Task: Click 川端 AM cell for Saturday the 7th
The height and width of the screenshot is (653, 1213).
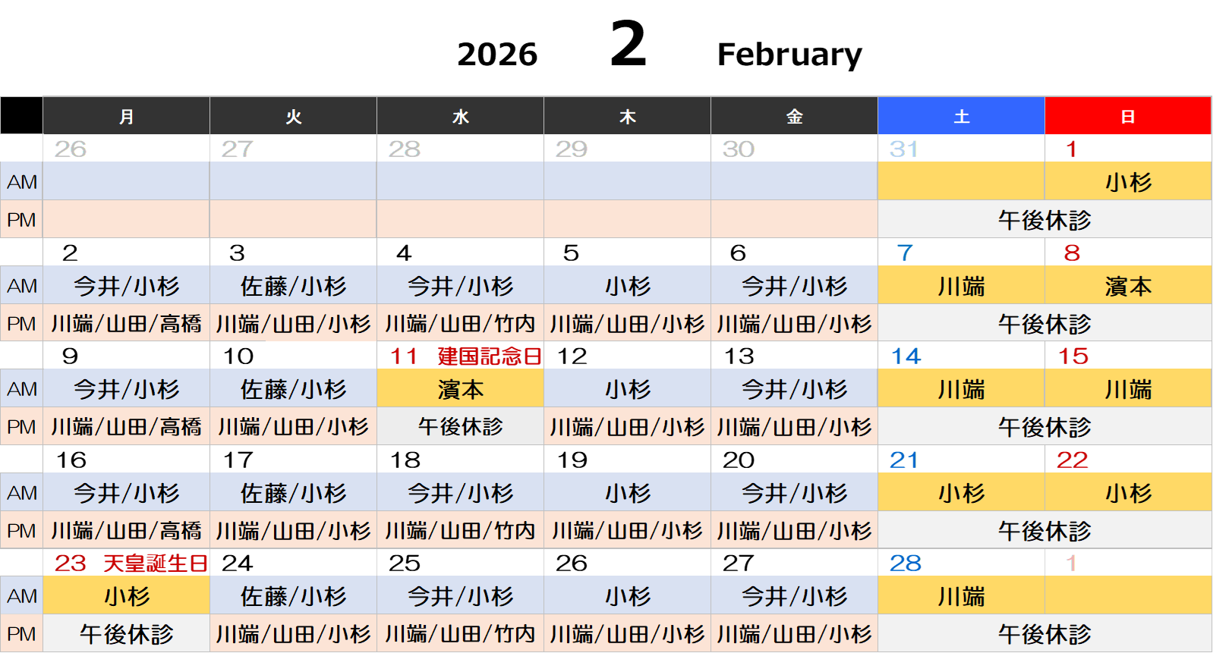Action: coord(961,286)
